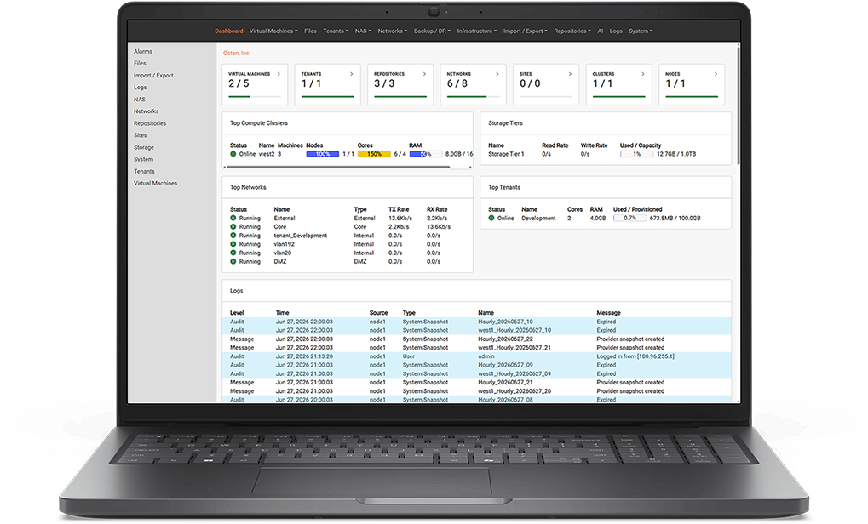Image resolution: width=868 pixels, height=524 pixels.
Task: Click the Development tenant 0.7% usage bar
Action: pos(629,219)
